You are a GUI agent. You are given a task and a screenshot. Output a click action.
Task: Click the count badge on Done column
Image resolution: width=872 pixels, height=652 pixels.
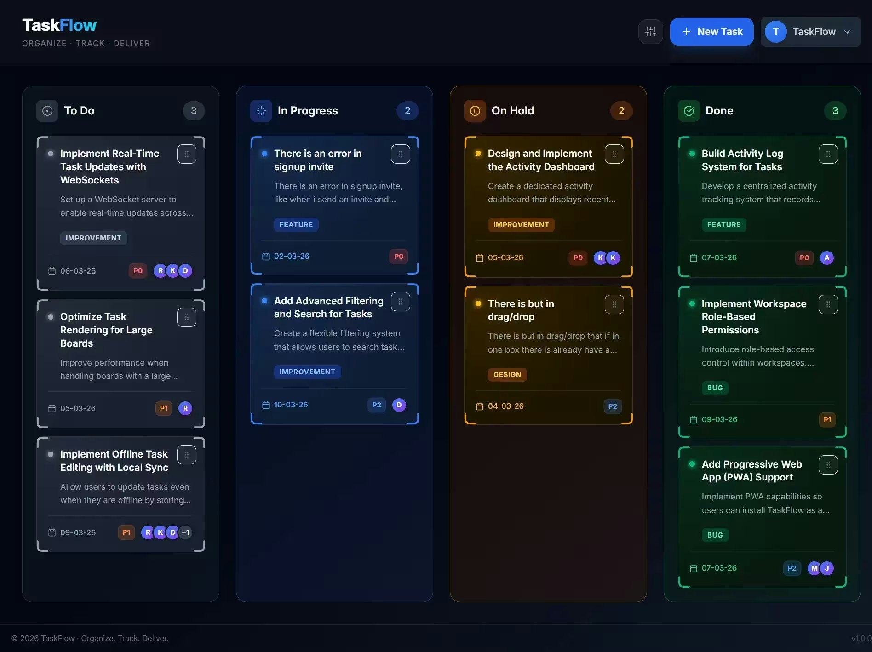(x=836, y=110)
